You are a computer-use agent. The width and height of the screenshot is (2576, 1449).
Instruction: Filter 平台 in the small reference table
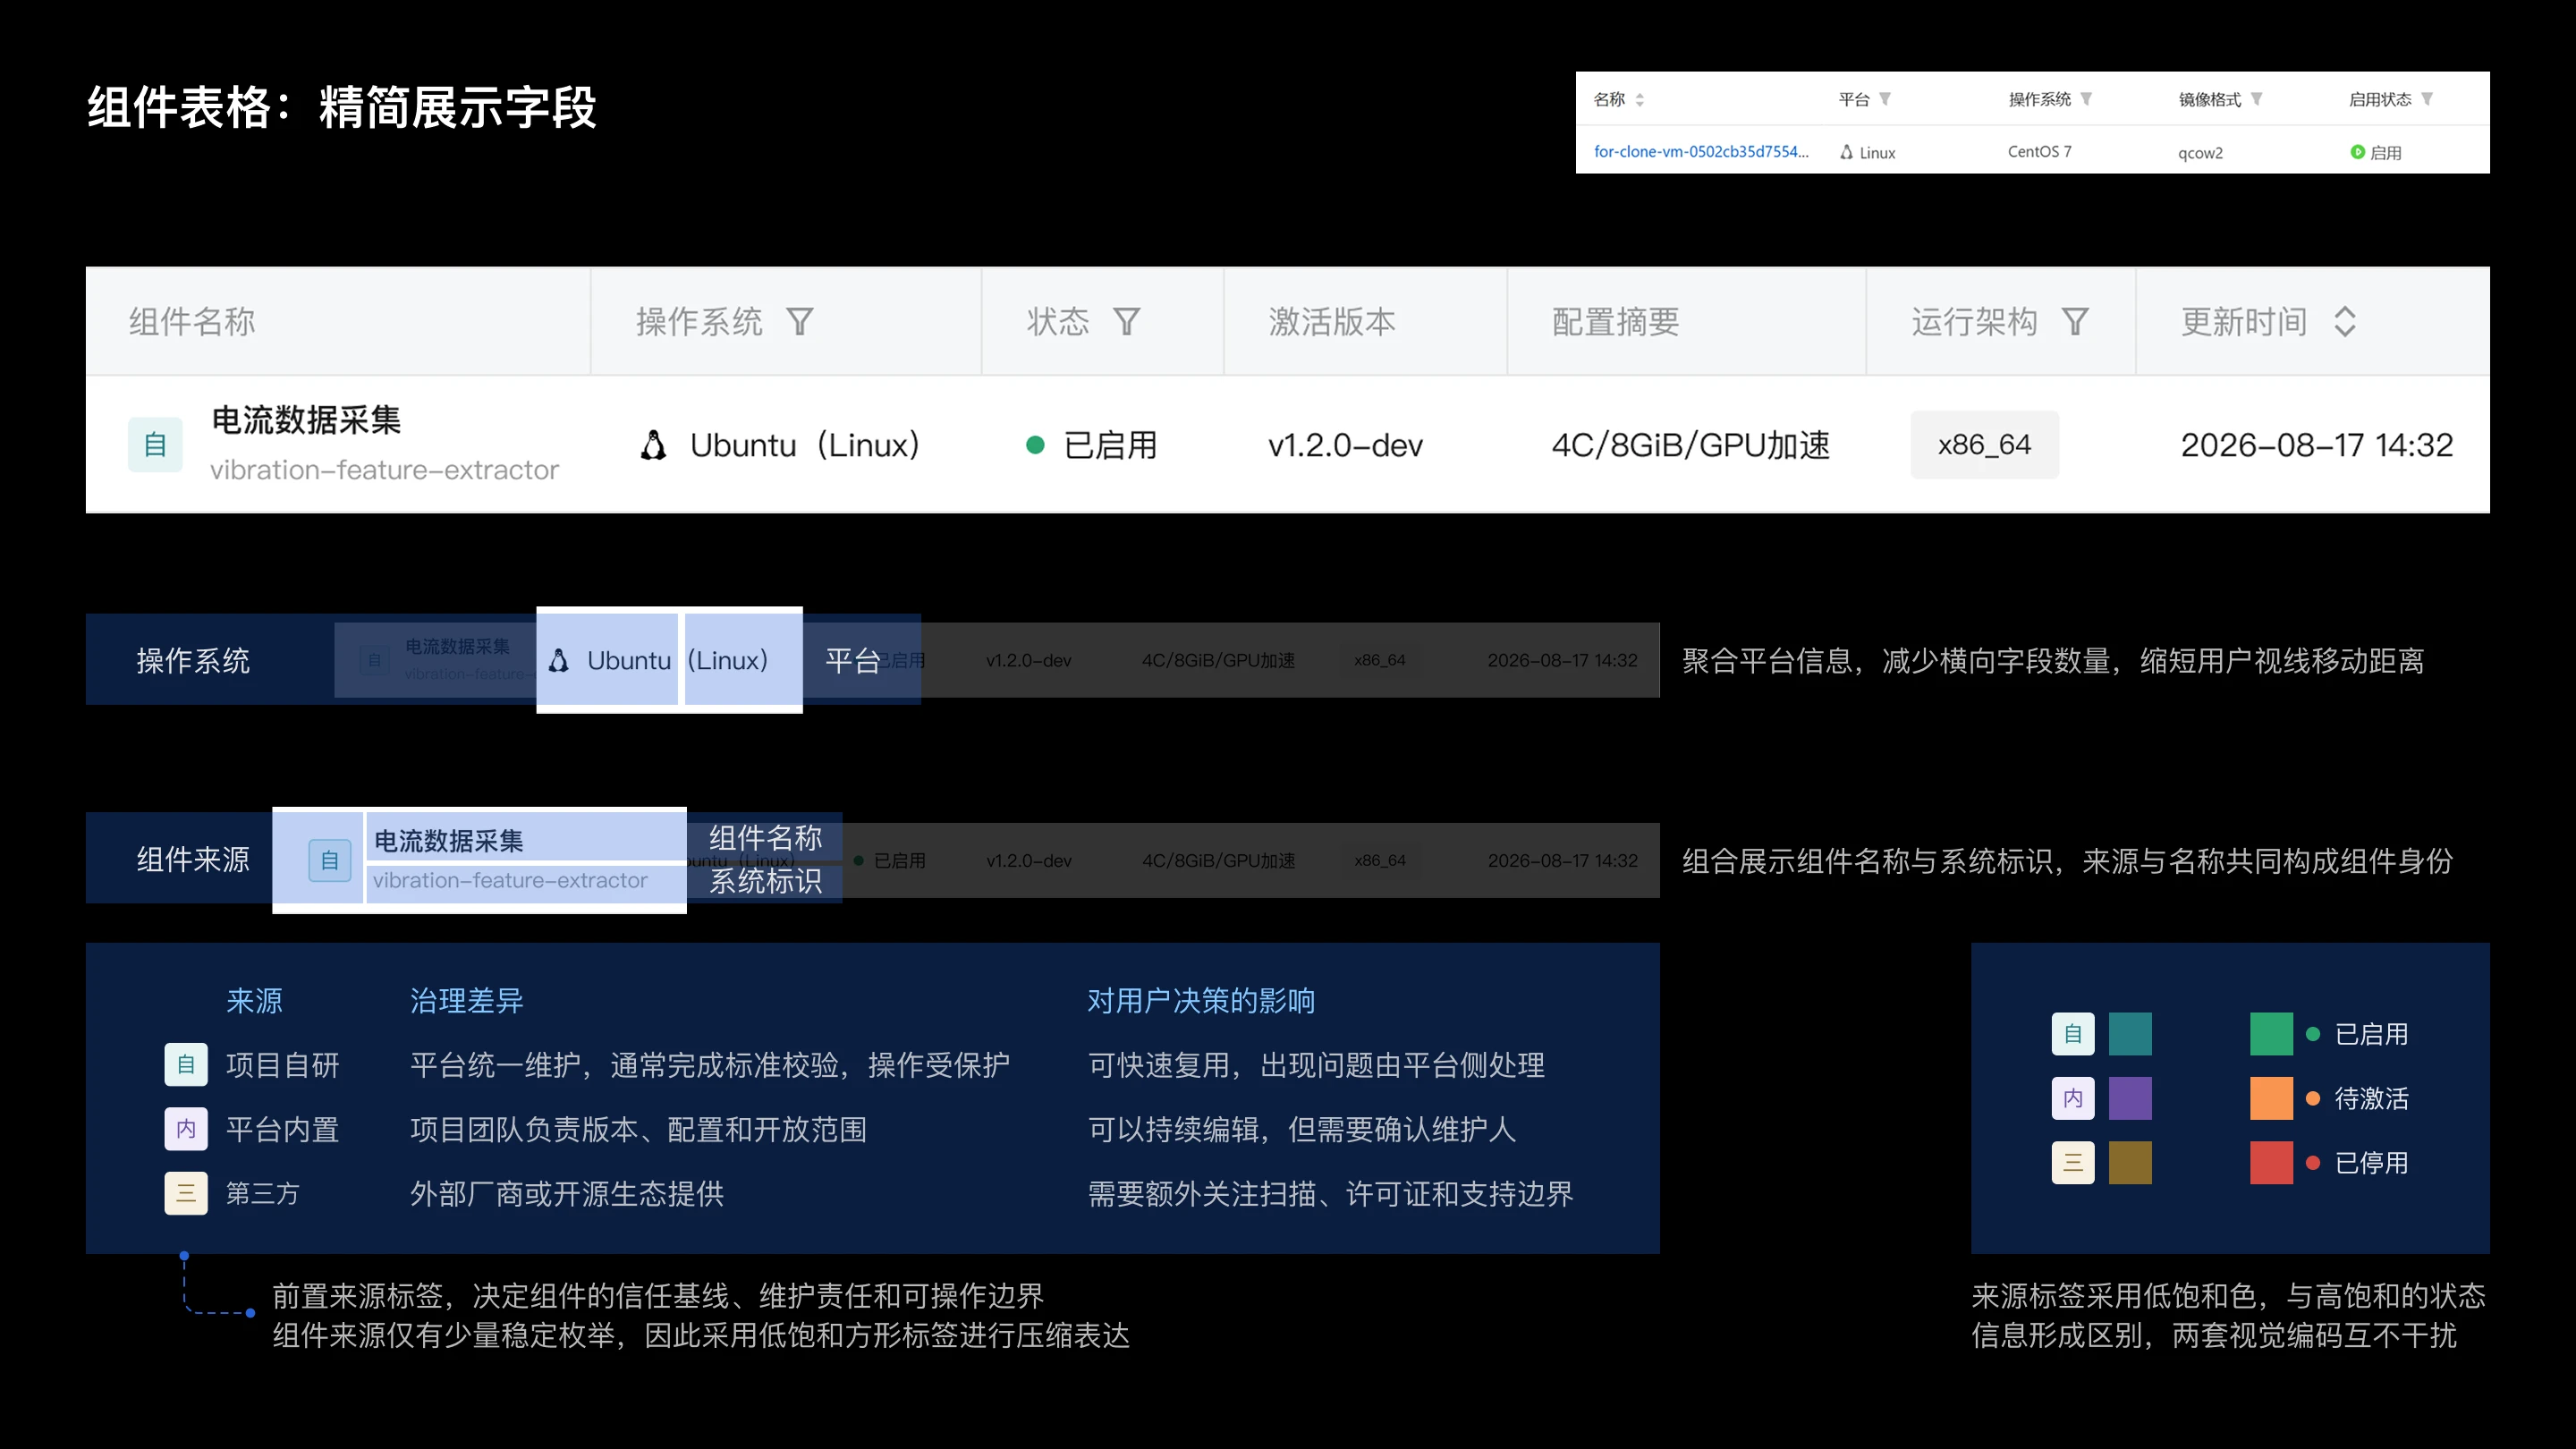coord(1884,99)
